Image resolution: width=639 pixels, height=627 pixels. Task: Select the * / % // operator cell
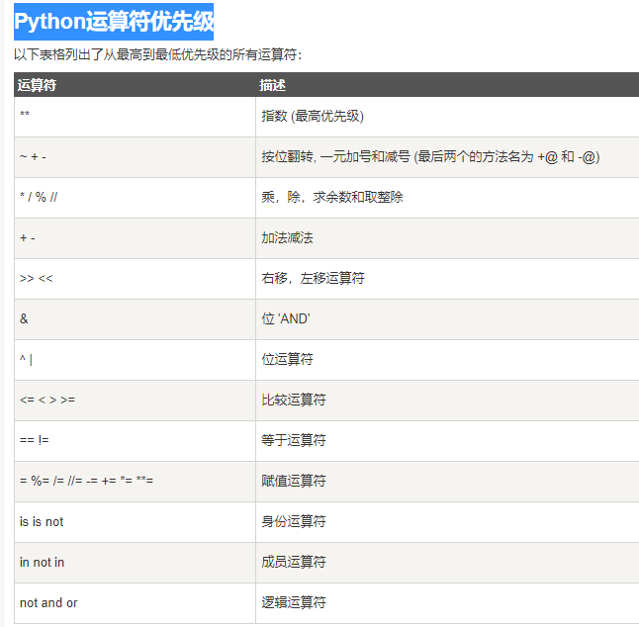tap(135, 198)
